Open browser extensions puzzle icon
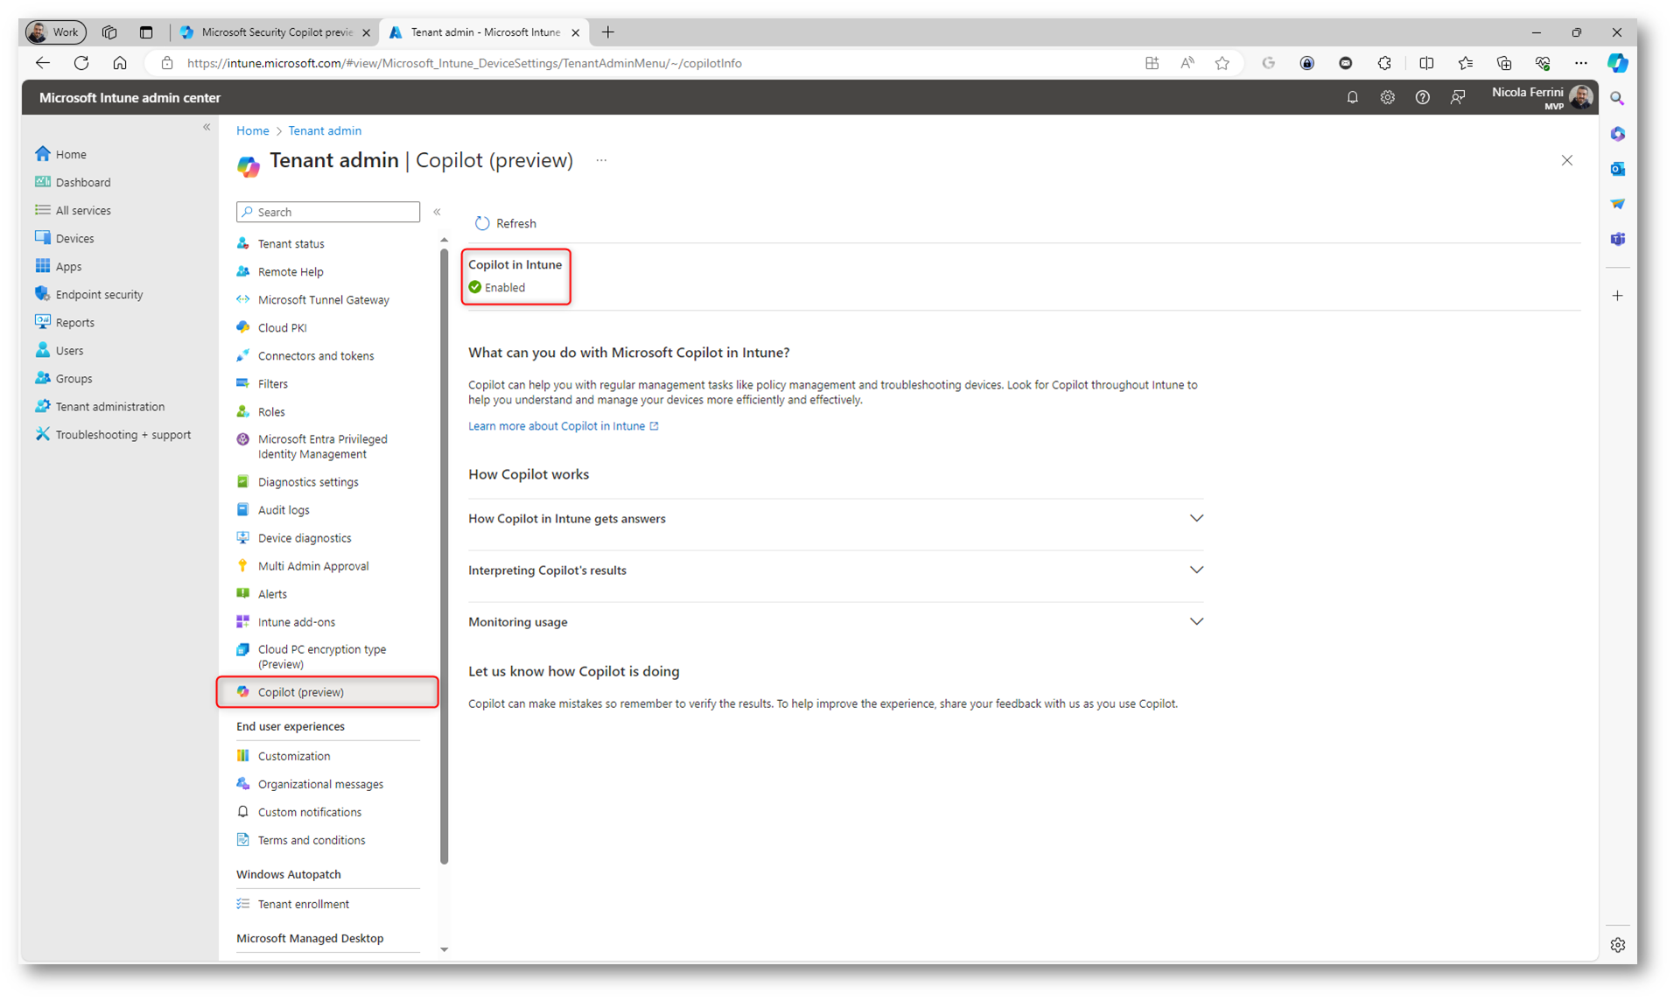Screen dimensions: 1674x1001 pos(1384,63)
